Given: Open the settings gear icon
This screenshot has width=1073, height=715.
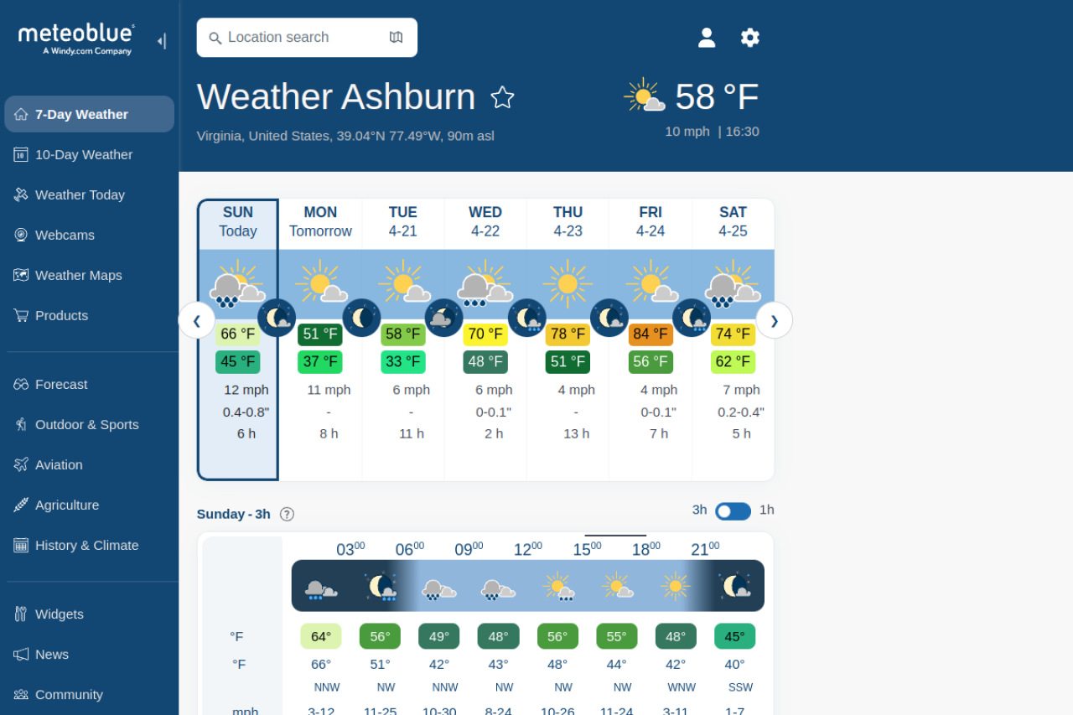Looking at the screenshot, I should point(749,38).
